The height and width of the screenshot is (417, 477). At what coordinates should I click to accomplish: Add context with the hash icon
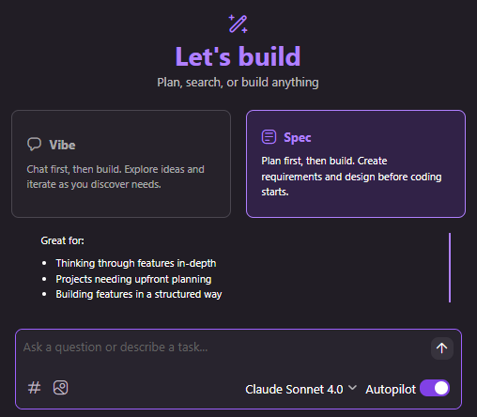point(34,388)
